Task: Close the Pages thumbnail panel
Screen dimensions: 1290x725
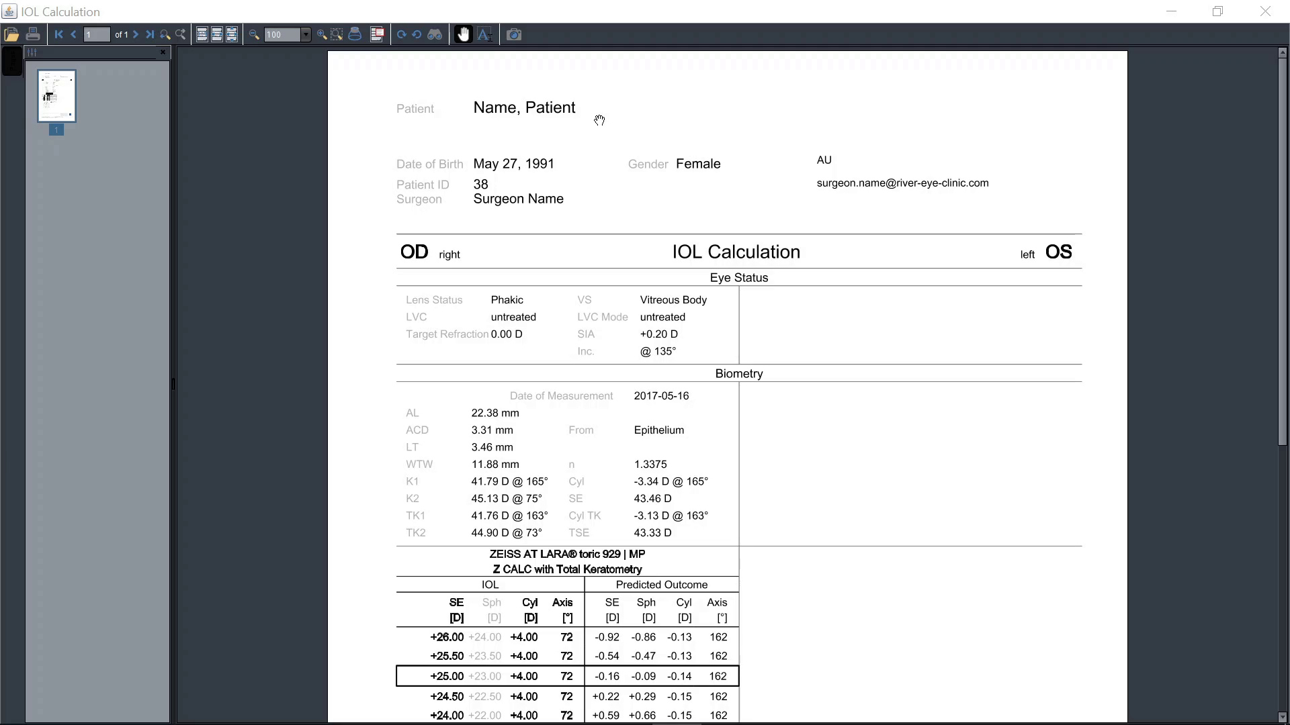Action: click(x=163, y=52)
